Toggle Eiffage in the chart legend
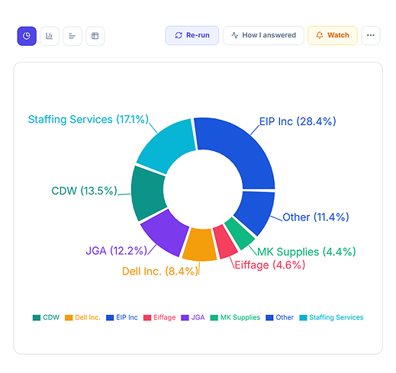This screenshot has height=373, width=396. (x=159, y=317)
